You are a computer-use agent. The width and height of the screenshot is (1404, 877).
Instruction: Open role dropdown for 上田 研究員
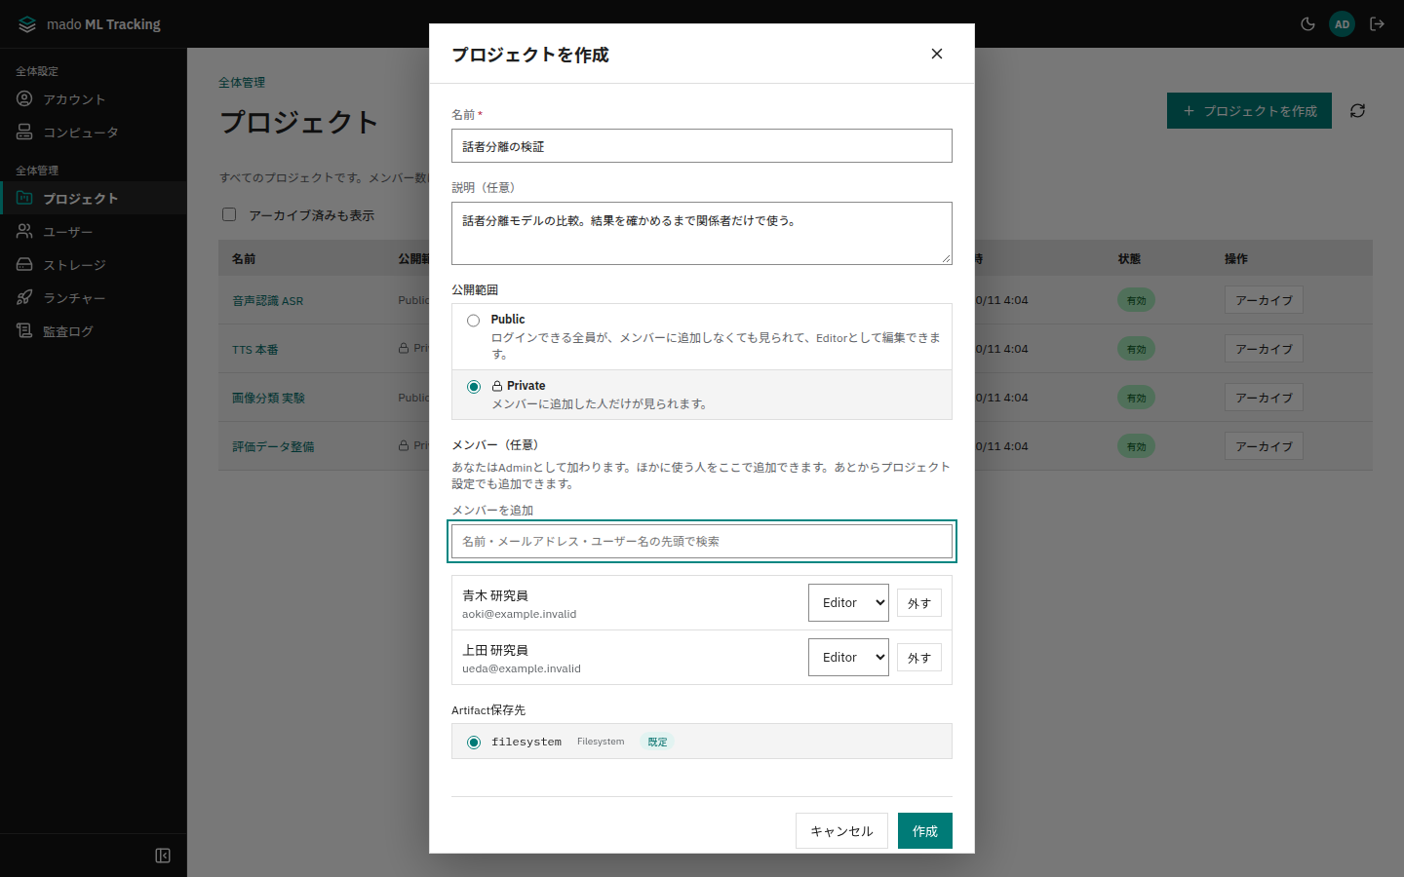pyautogui.click(x=848, y=658)
